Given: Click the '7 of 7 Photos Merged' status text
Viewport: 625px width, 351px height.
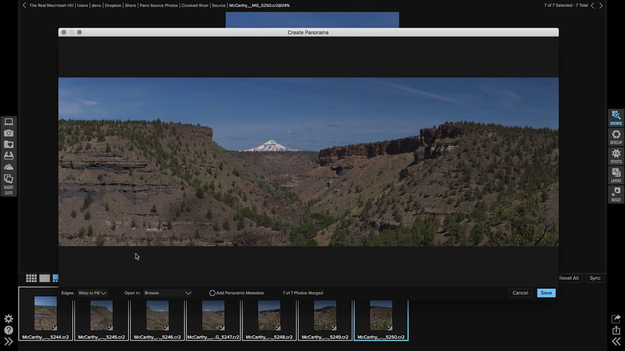Looking at the screenshot, I should (303, 293).
